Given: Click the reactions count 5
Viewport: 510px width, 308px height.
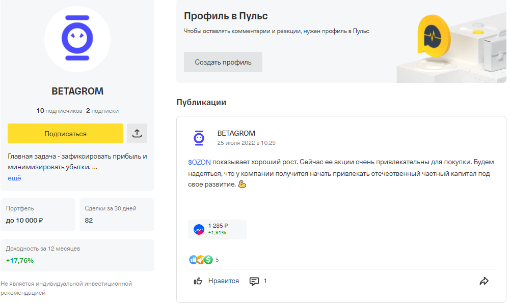Looking at the screenshot, I should (x=217, y=260).
